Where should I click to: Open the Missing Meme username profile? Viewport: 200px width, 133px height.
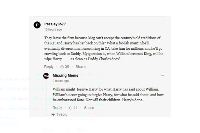tap(65, 76)
